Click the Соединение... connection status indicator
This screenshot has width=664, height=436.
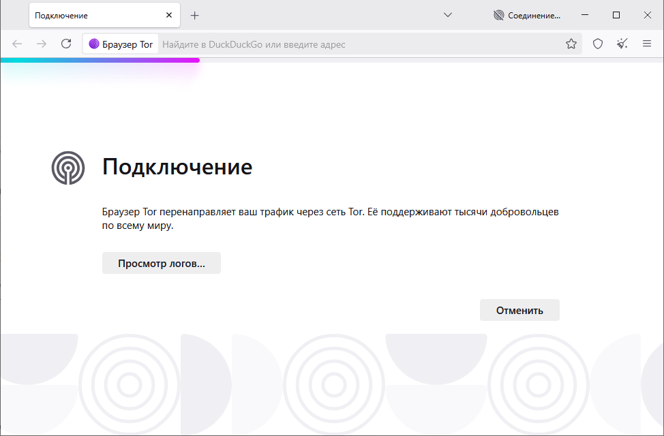point(527,16)
